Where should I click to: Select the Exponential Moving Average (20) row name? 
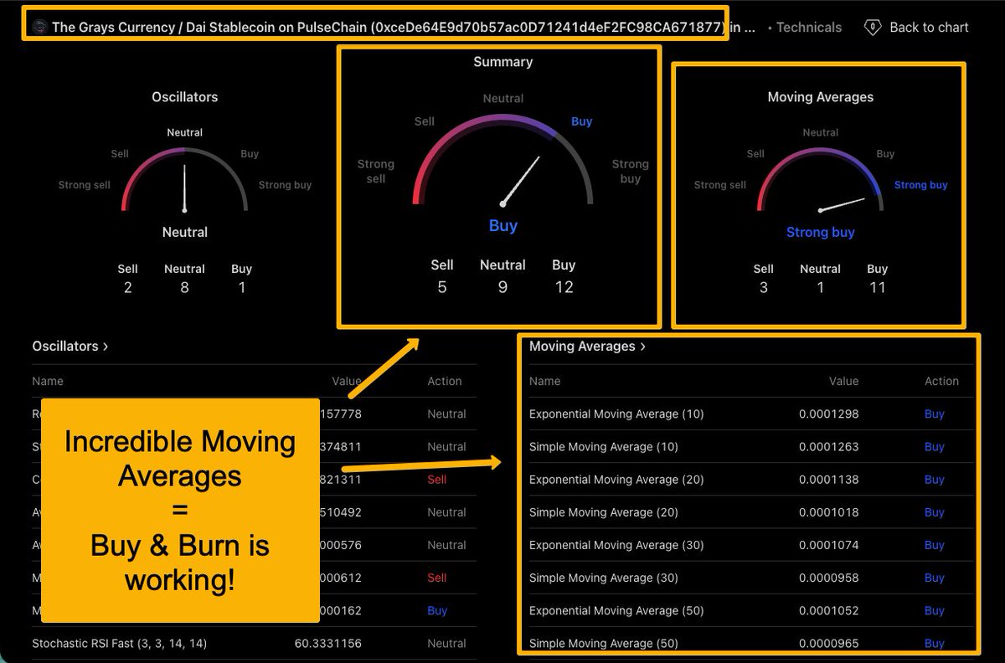click(616, 479)
